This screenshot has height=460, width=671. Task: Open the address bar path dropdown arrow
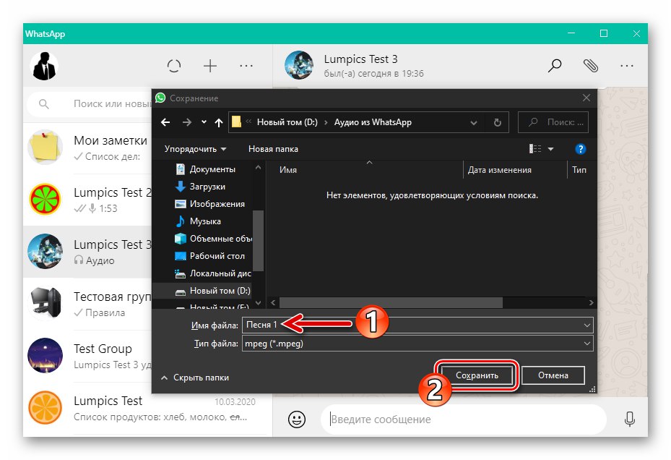click(474, 122)
